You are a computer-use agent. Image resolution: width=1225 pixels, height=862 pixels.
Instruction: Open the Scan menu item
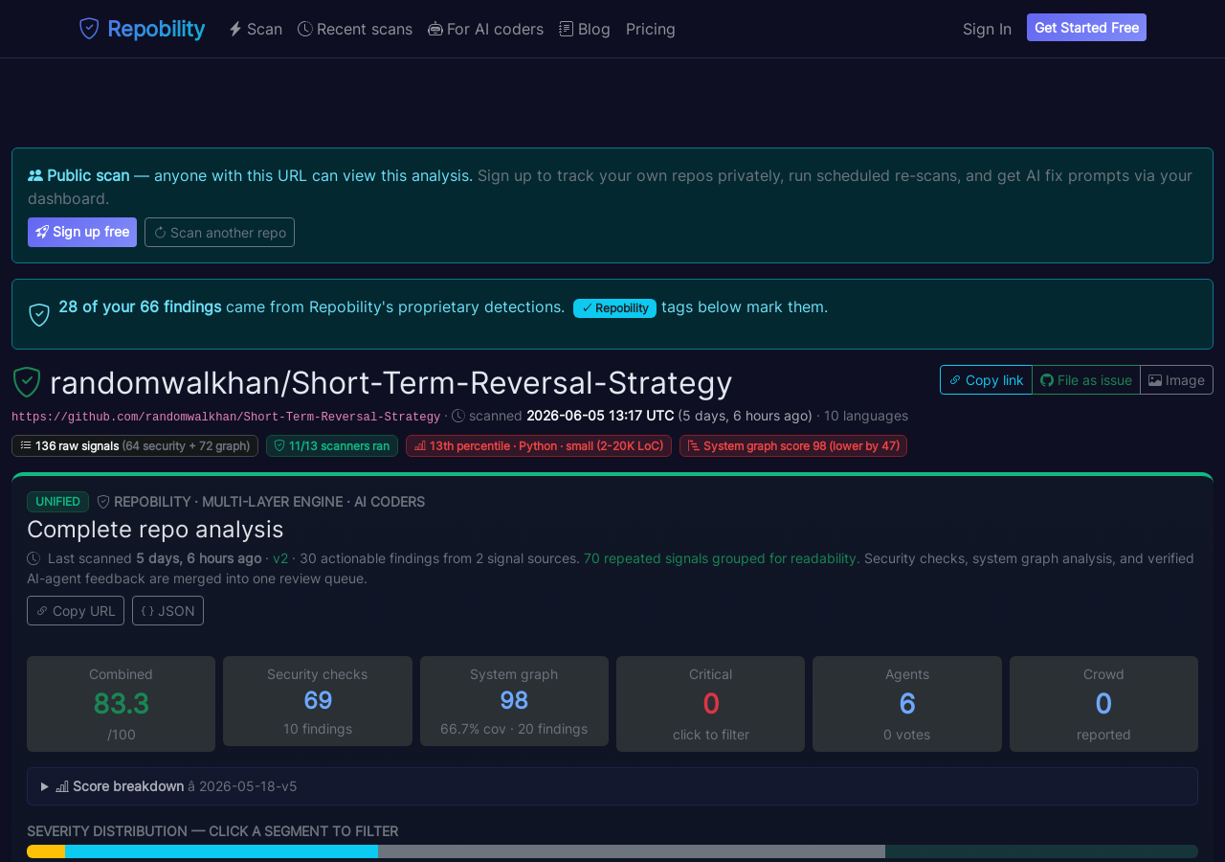coord(256,29)
